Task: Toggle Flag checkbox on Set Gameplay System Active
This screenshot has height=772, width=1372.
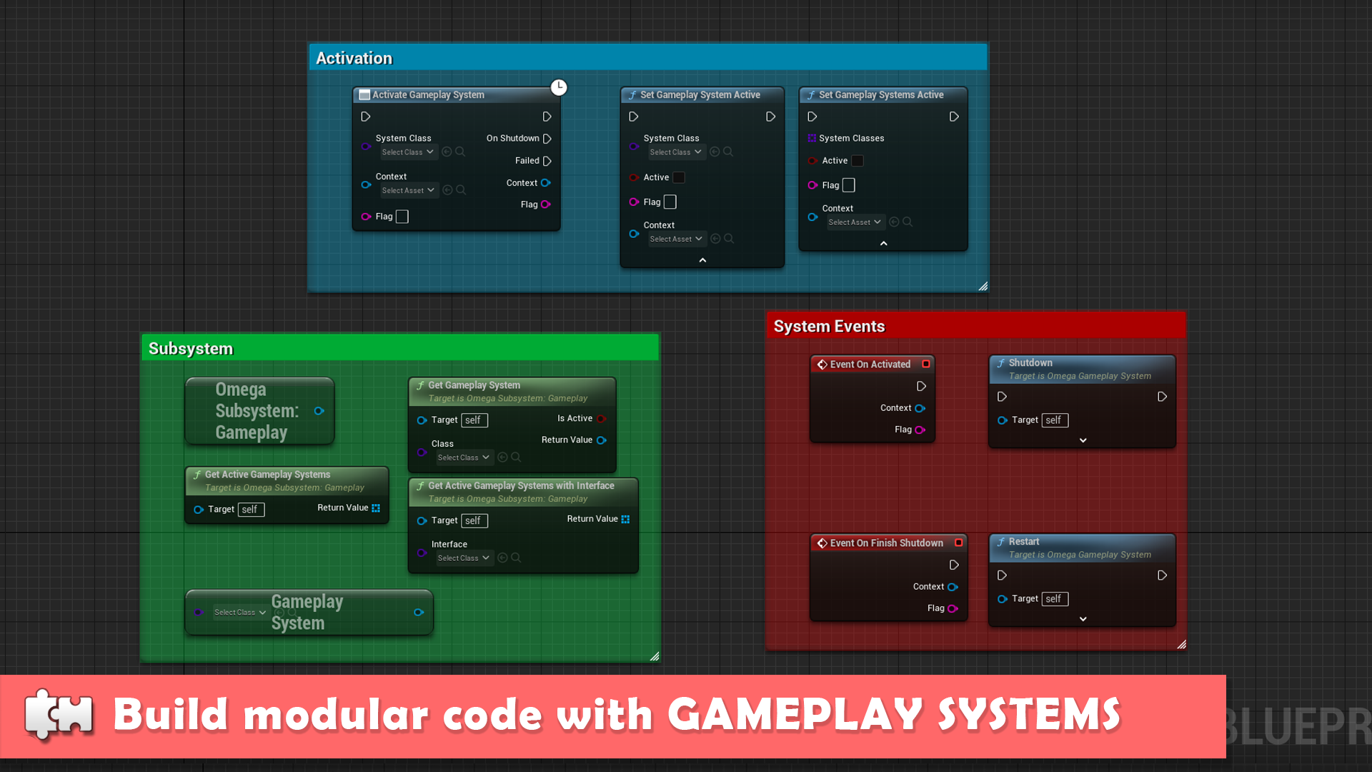Action: click(670, 202)
